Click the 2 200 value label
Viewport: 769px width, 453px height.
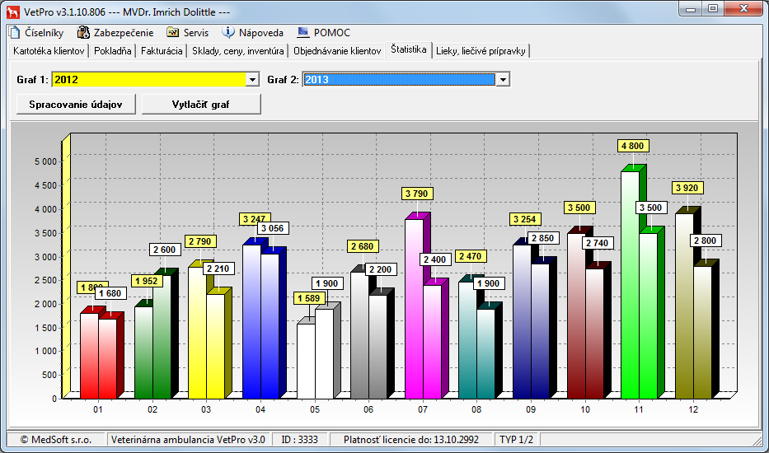pyautogui.click(x=381, y=269)
